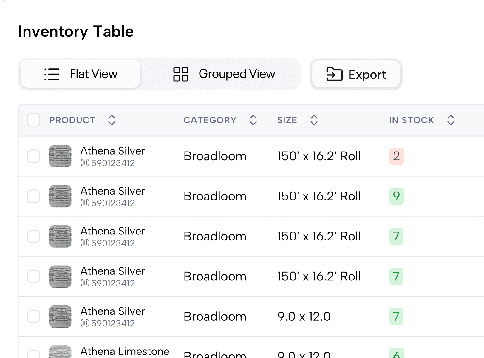This screenshot has height=358, width=484.
Task: Sort table by Product column arrows
Action: pos(112,120)
